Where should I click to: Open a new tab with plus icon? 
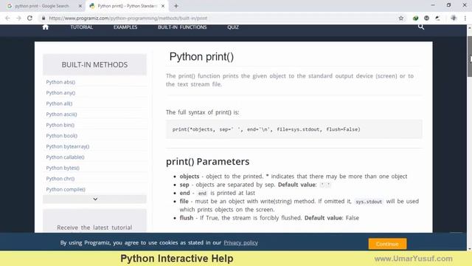tap(176, 6)
